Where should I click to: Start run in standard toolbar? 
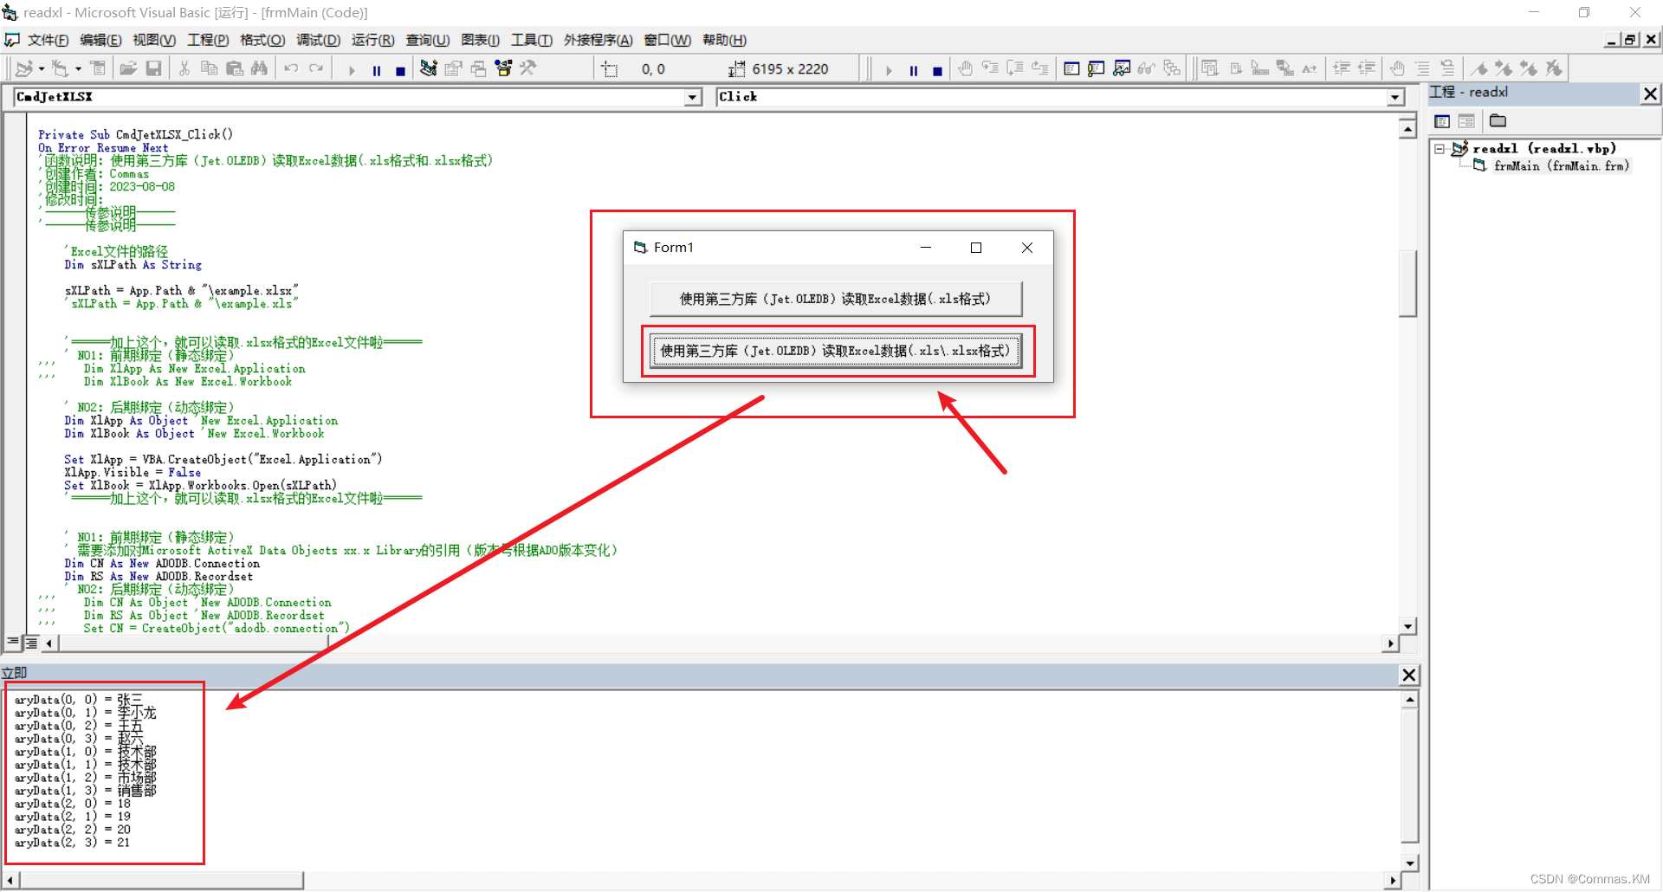(352, 70)
